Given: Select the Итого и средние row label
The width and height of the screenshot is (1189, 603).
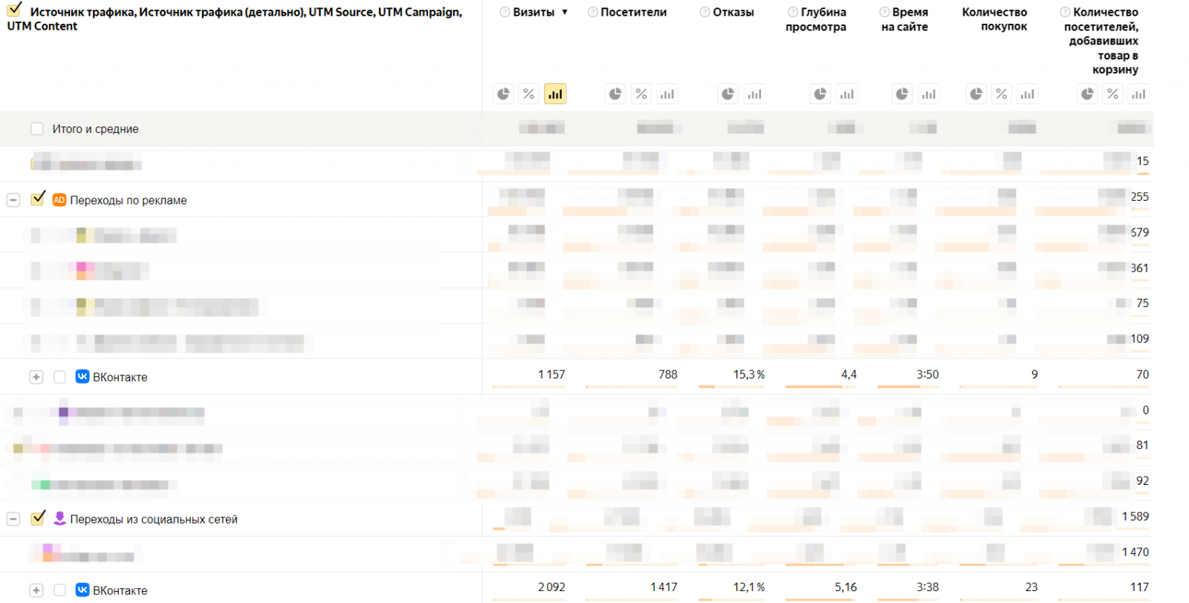Looking at the screenshot, I should [95, 129].
